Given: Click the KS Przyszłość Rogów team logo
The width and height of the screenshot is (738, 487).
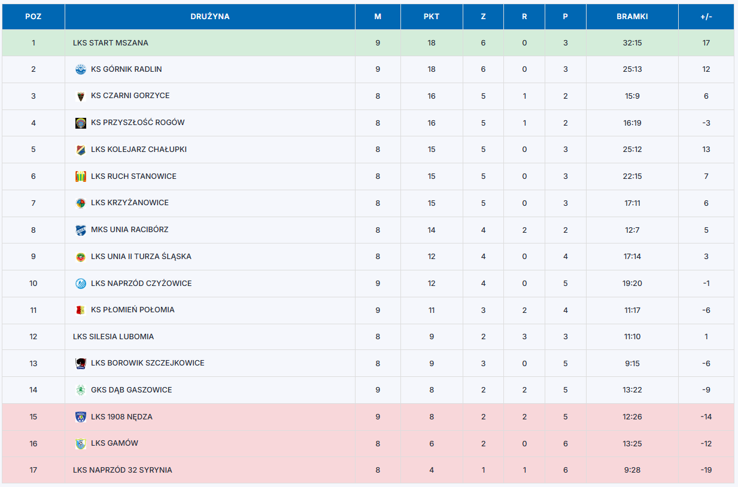Looking at the screenshot, I should [x=80, y=123].
